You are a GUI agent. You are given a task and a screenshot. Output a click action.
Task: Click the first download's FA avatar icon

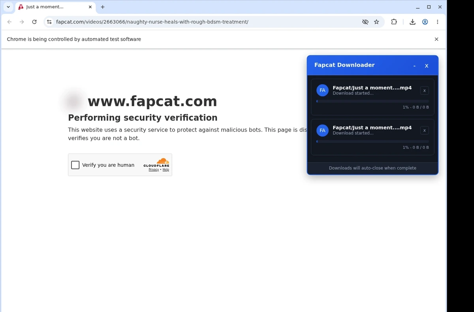tap(322, 90)
